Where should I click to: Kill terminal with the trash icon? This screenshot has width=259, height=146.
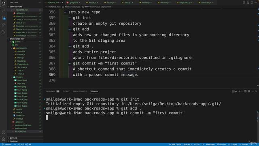[x=249, y=91]
